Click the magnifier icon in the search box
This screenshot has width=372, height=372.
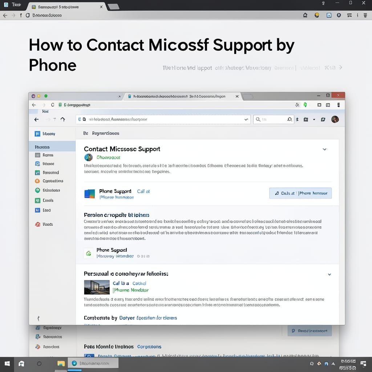(258, 119)
